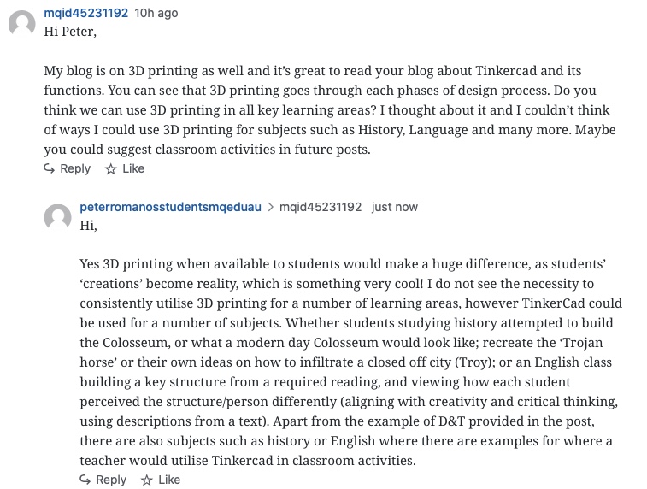Click the chevron arrow between the two usernames
This screenshot has height=489, width=647.
(x=270, y=208)
